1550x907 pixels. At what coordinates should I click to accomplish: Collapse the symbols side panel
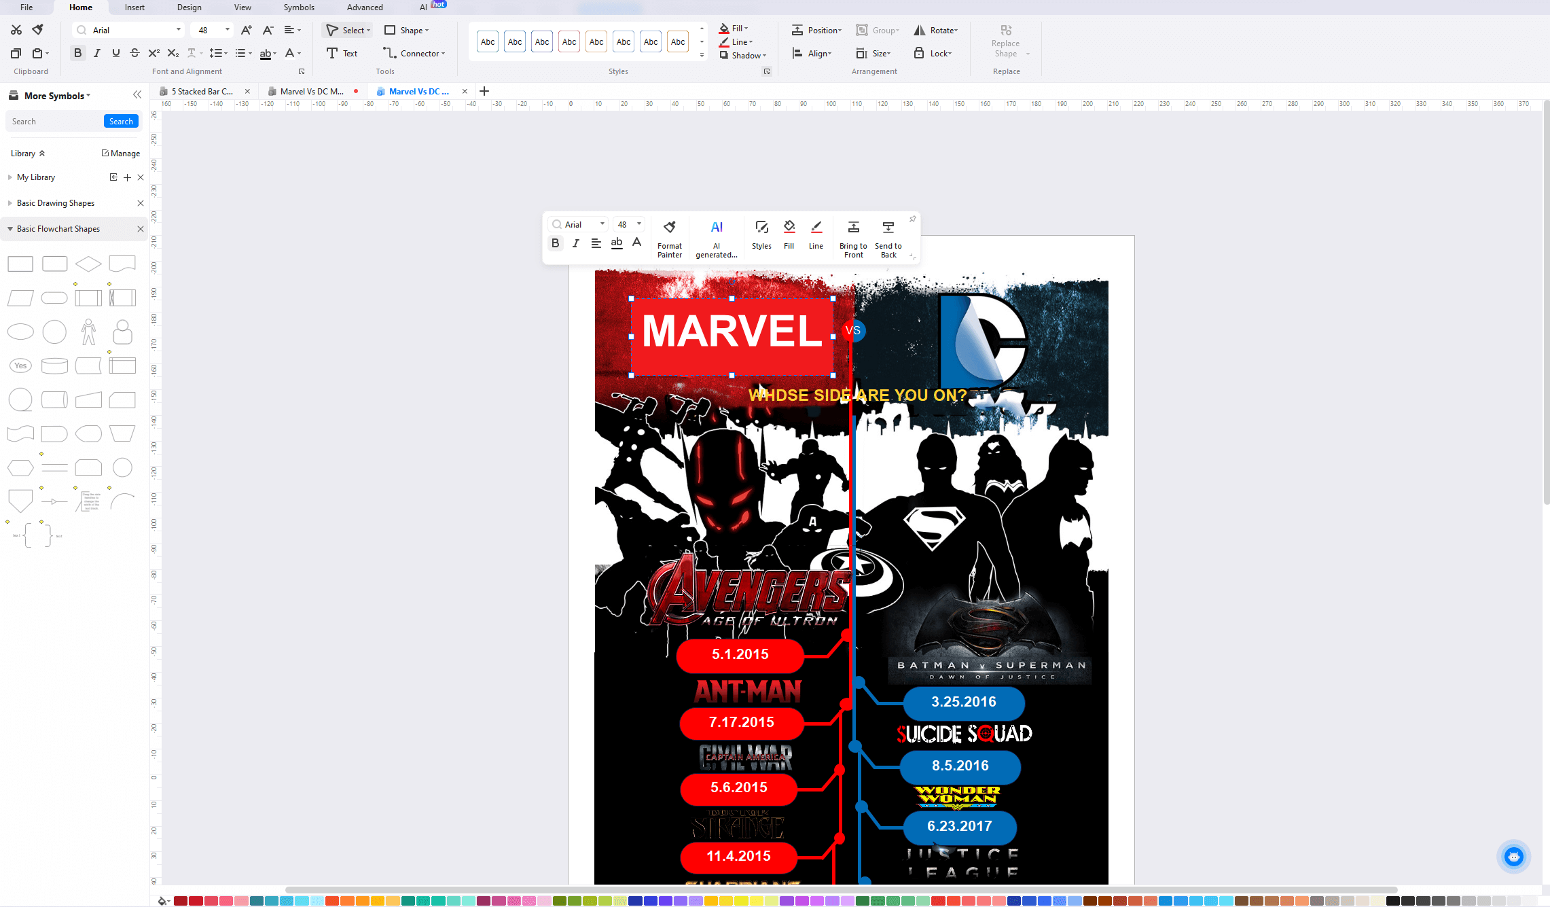coord(137,95)
